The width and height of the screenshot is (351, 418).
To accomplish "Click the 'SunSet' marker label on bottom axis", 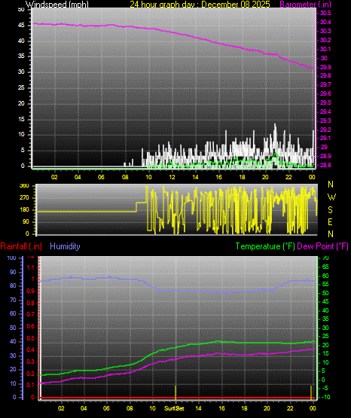I will (174, 408).
